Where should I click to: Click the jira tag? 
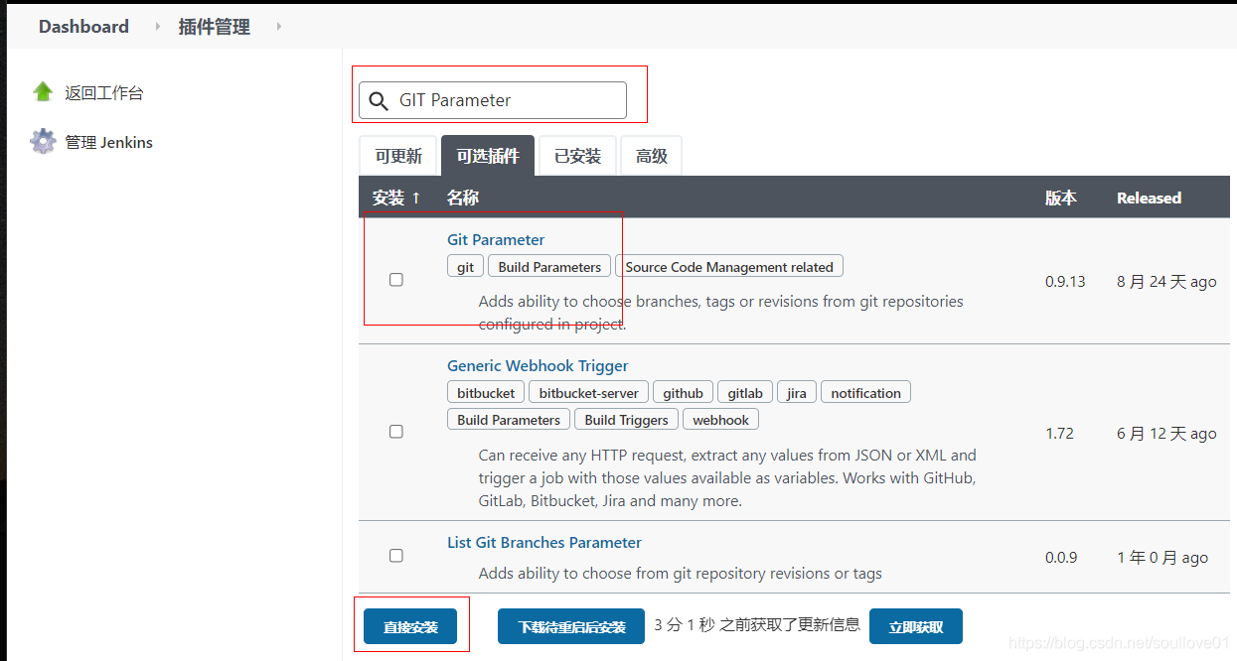797,393
